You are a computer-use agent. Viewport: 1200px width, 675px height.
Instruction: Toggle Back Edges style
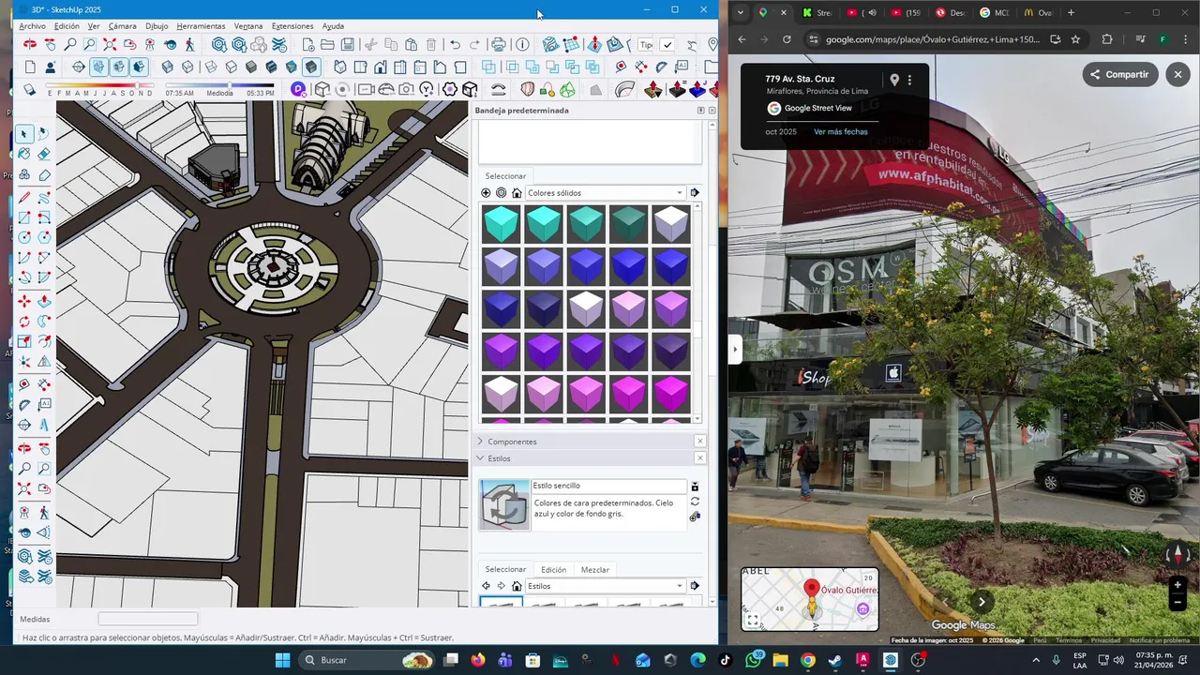(x=187, y=67)
